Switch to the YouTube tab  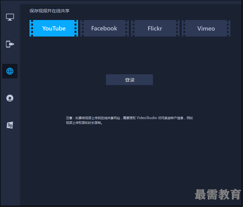pyautogui.click(x=54, y=28)
